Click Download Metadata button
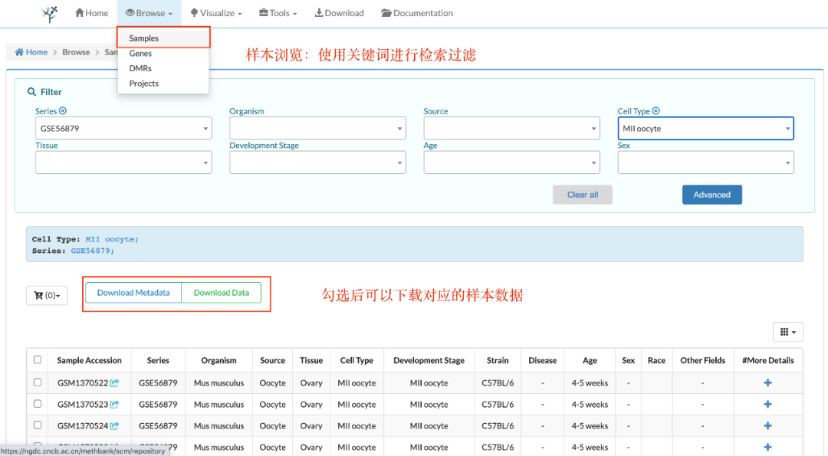Viewport: 828px width, 456px height. [x=133, y=293]
